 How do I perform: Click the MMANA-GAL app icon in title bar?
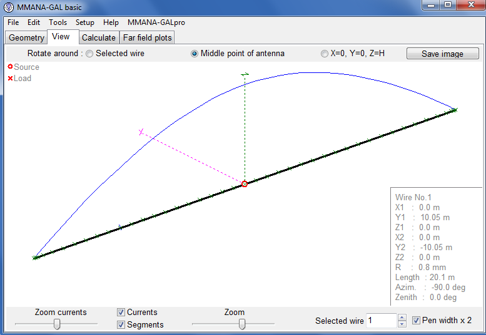point(9,7)
